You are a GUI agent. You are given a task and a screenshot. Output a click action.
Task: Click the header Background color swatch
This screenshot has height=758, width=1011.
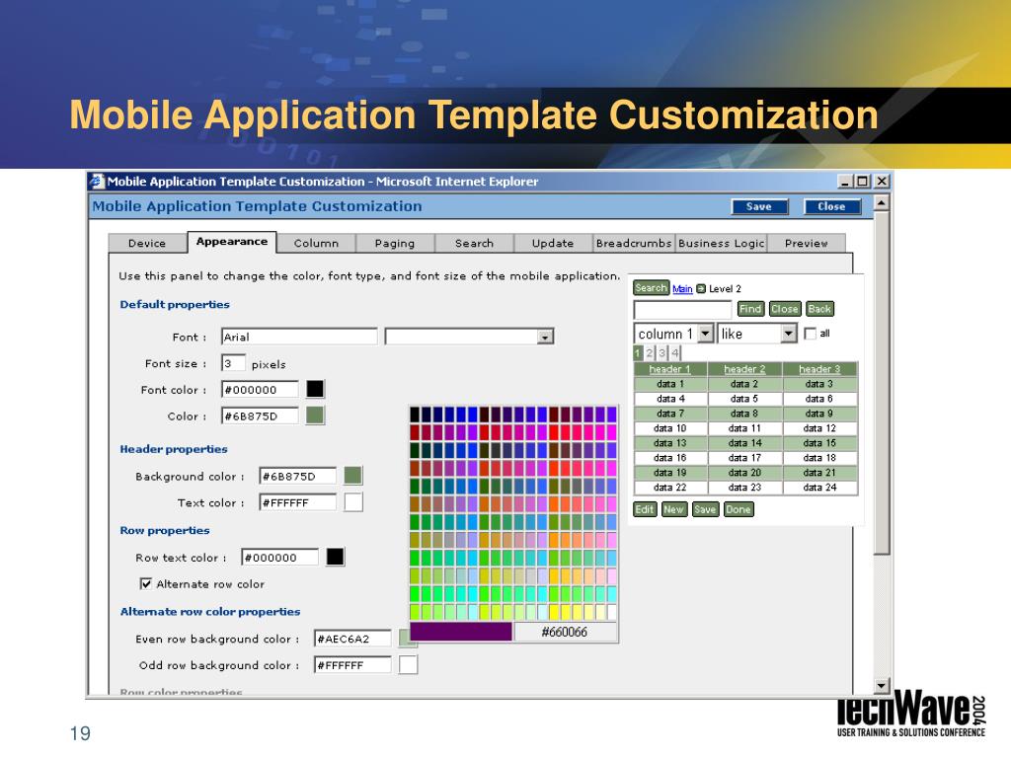(352, 476)
